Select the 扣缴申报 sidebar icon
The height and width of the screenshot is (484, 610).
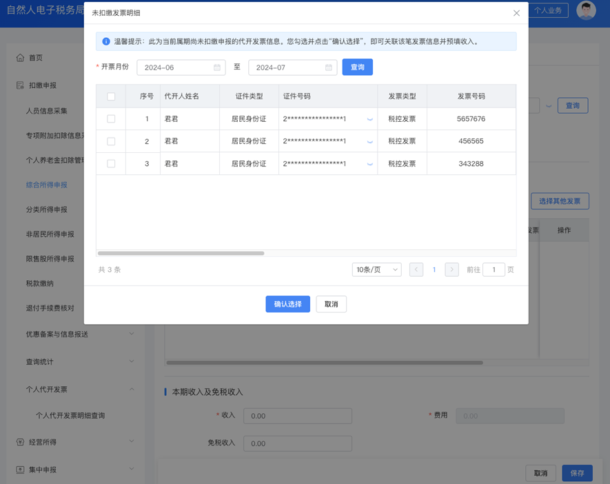(21, 85)
